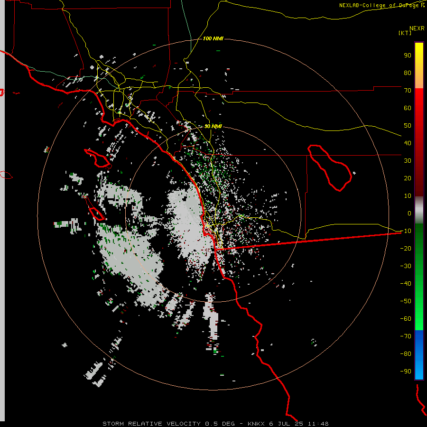Viewport: 427px width, 427px height.
Task: Click the -20 value on velocity scale
Action: click(x=406, y=248)
